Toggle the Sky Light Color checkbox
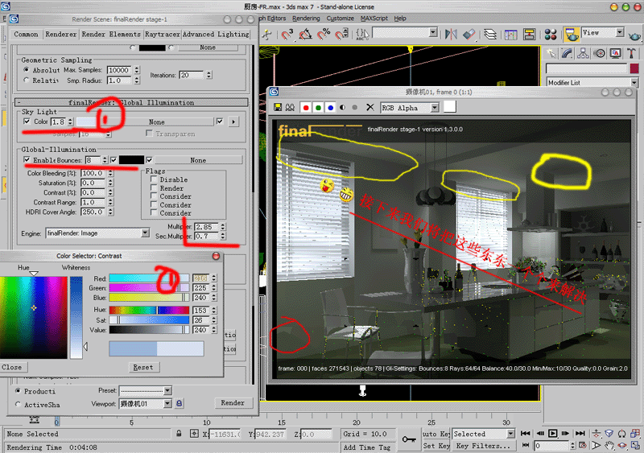Screen dimensions: 644x453 pos(27,121)
